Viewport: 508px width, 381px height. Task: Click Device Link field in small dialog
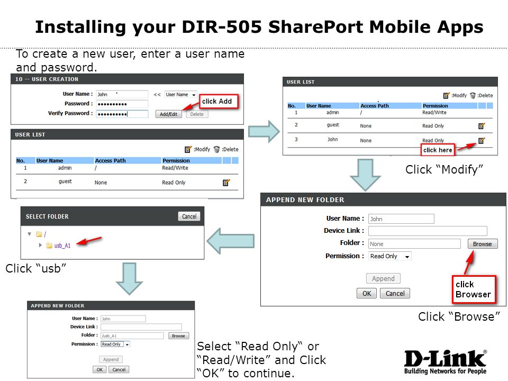[x=141, y=327]
